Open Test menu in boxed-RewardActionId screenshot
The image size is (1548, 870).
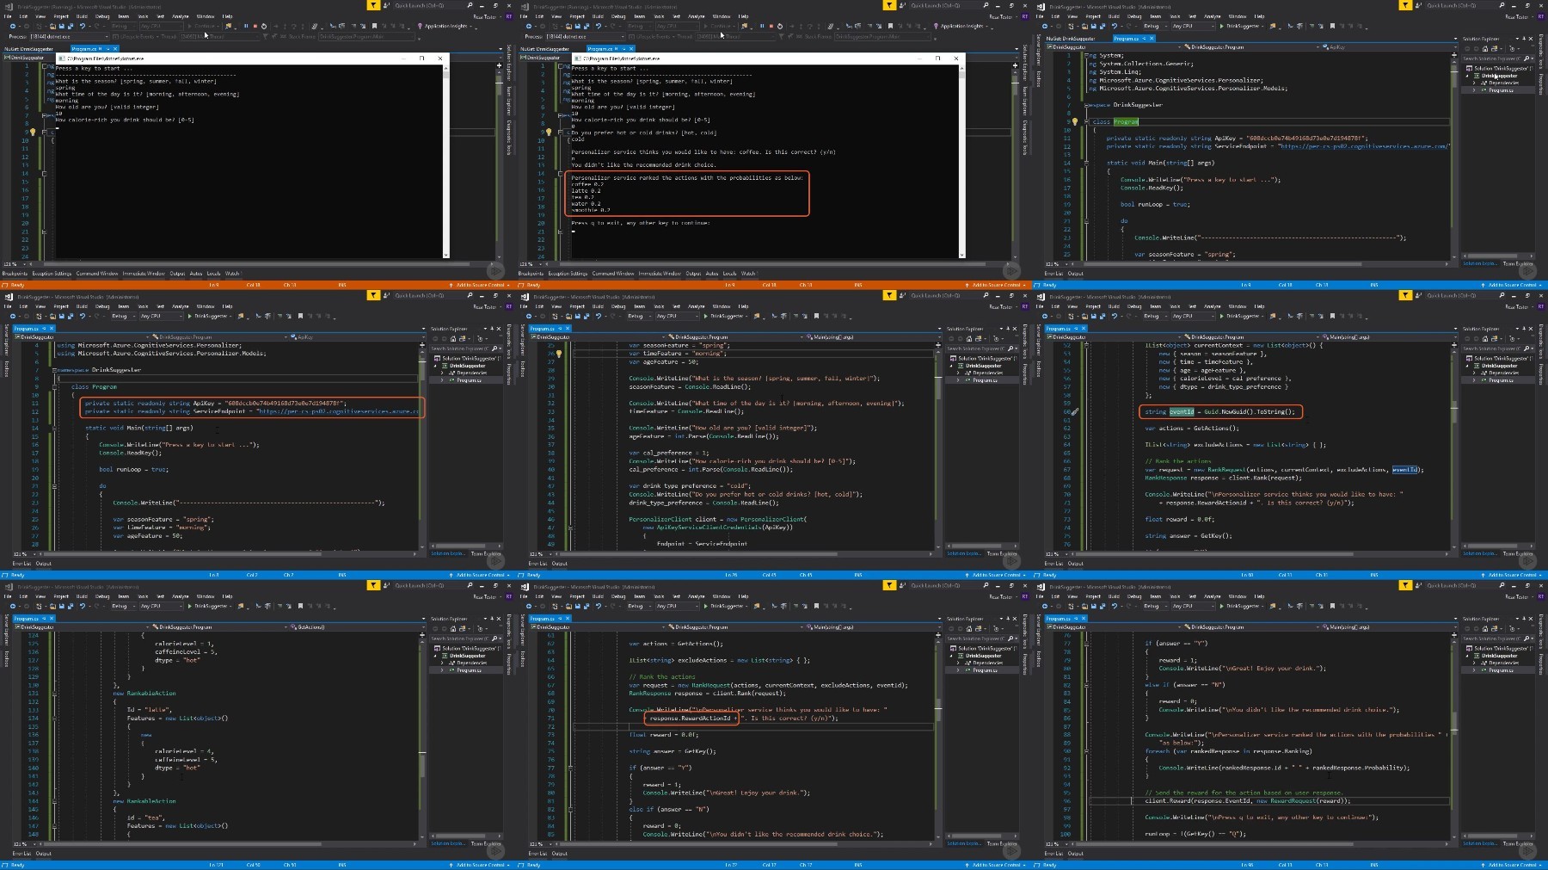676,596
